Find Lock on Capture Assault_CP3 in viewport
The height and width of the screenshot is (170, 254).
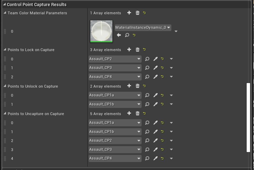[x=147, y=68]
